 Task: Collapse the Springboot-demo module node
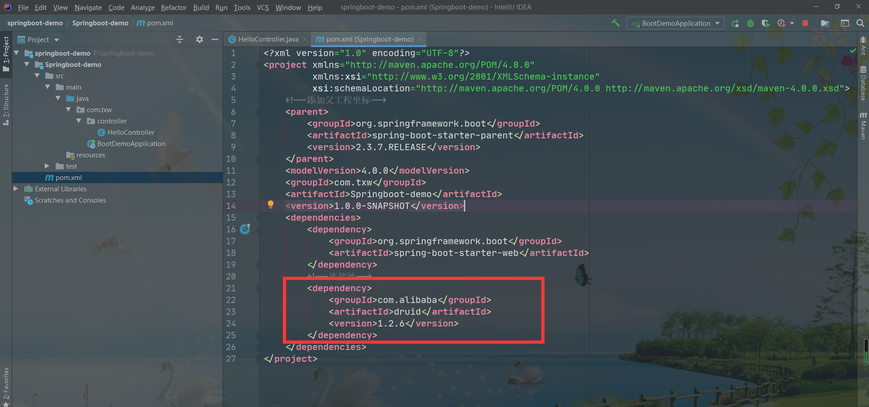point(27,64)
